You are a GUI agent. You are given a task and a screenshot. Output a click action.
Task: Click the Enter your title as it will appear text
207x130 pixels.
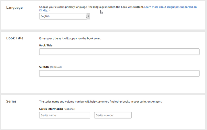70,39
